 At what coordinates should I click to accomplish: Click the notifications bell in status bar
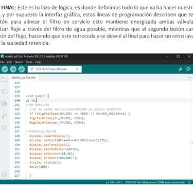point(189,182)
